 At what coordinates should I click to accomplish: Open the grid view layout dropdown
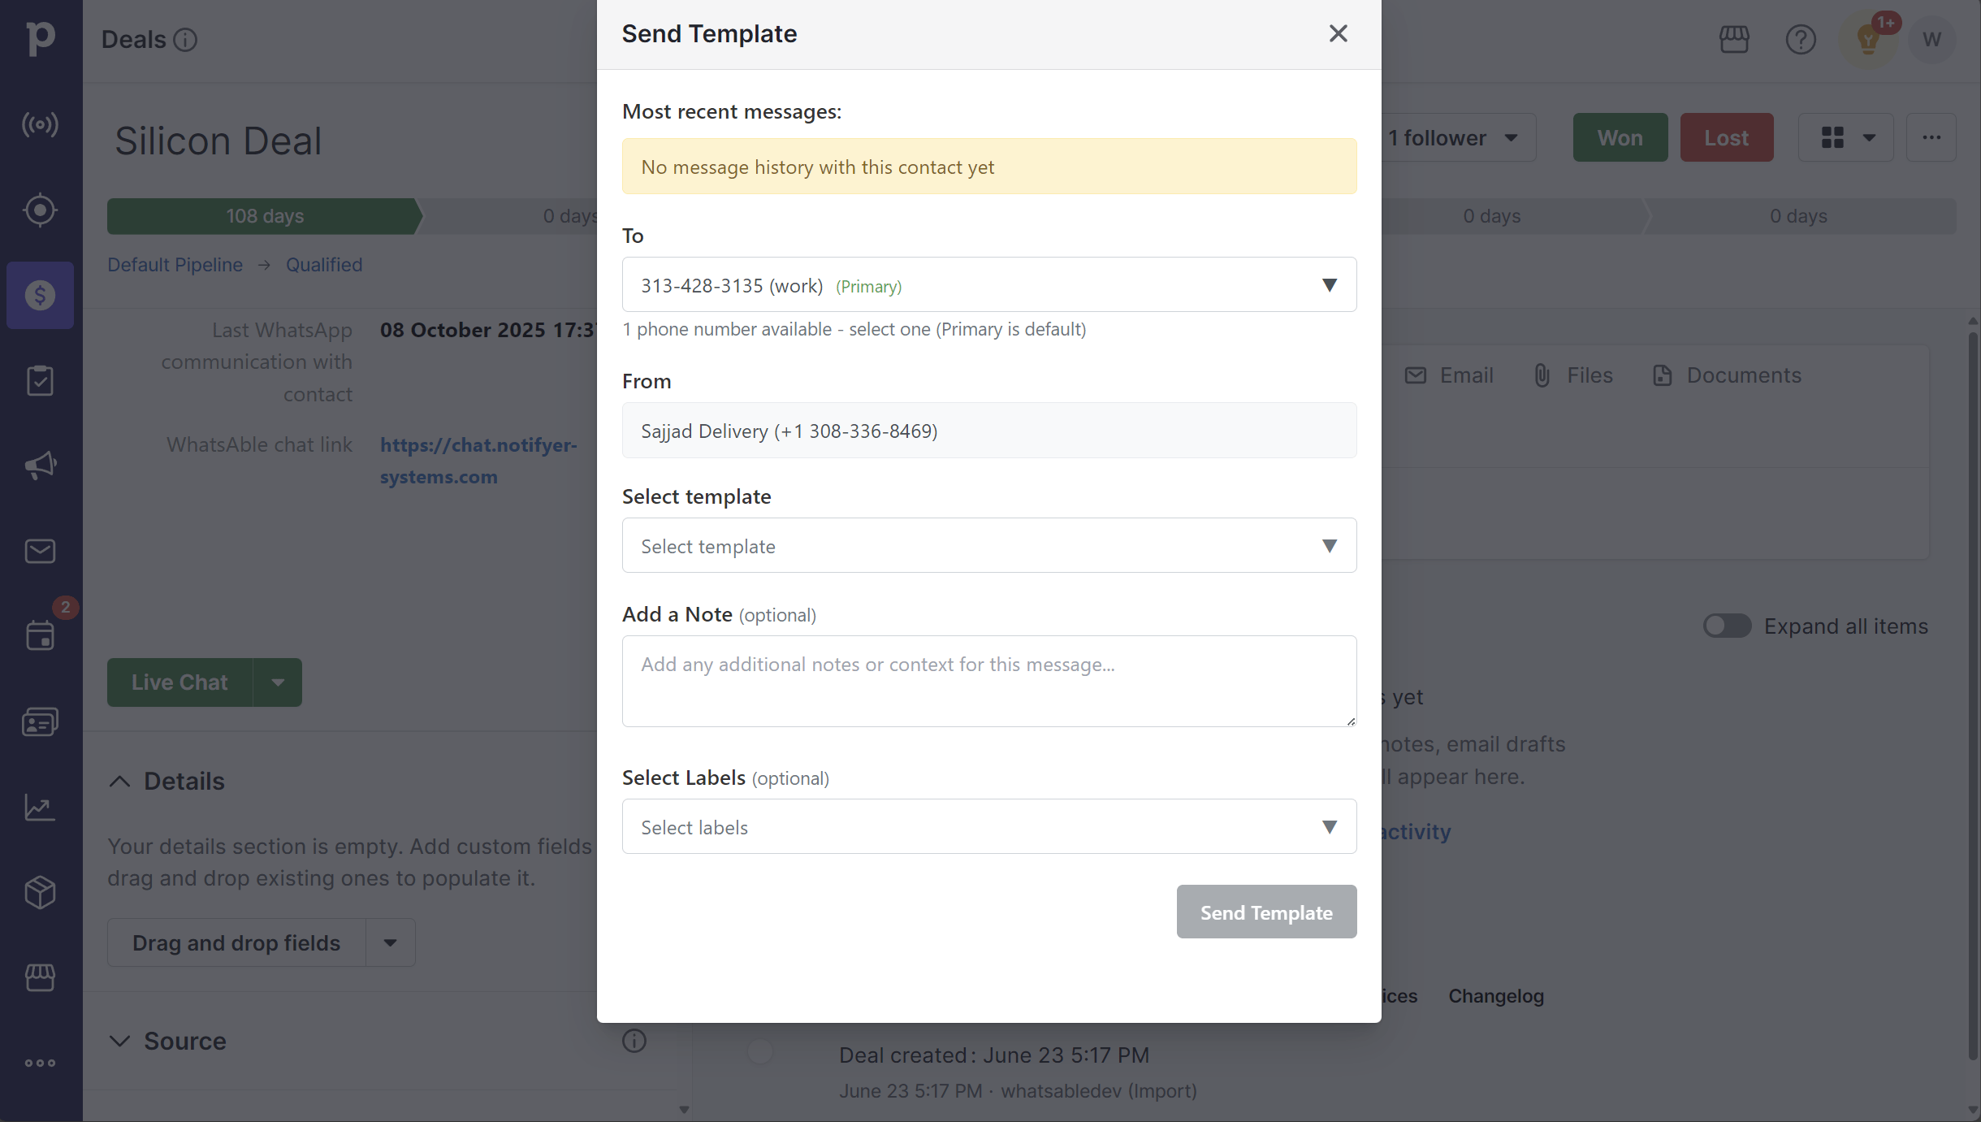click(1846, 137)
